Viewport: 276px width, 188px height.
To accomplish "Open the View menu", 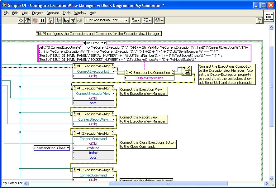I will tap(25, 13).
